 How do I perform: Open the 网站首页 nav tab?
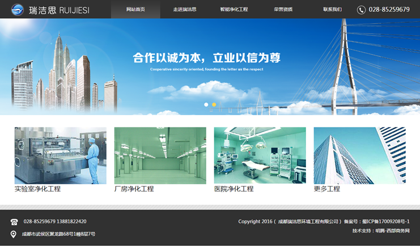135,10
